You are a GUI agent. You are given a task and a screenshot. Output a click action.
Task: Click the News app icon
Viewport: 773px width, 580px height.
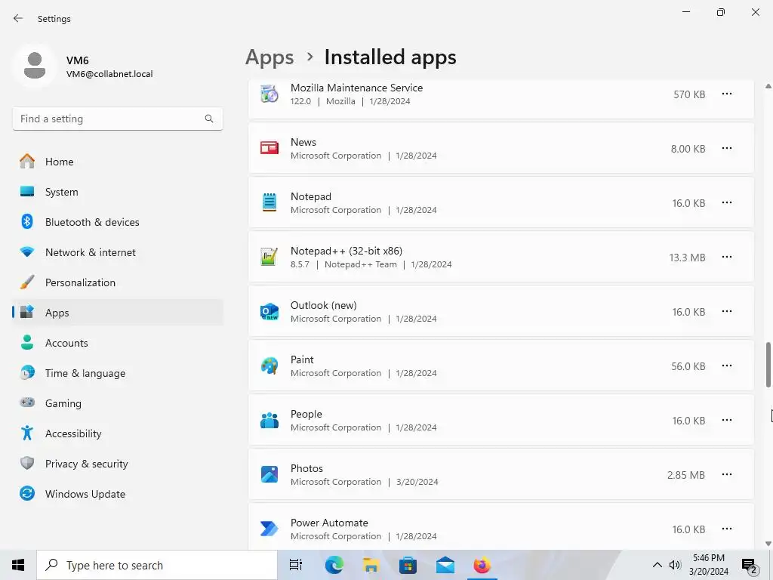269,148
